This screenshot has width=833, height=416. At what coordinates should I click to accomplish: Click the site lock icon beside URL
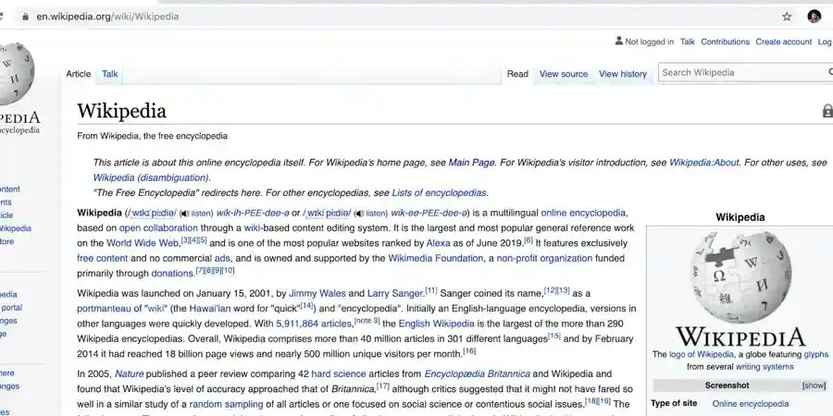pyautogui.click(x=25, y=17)
